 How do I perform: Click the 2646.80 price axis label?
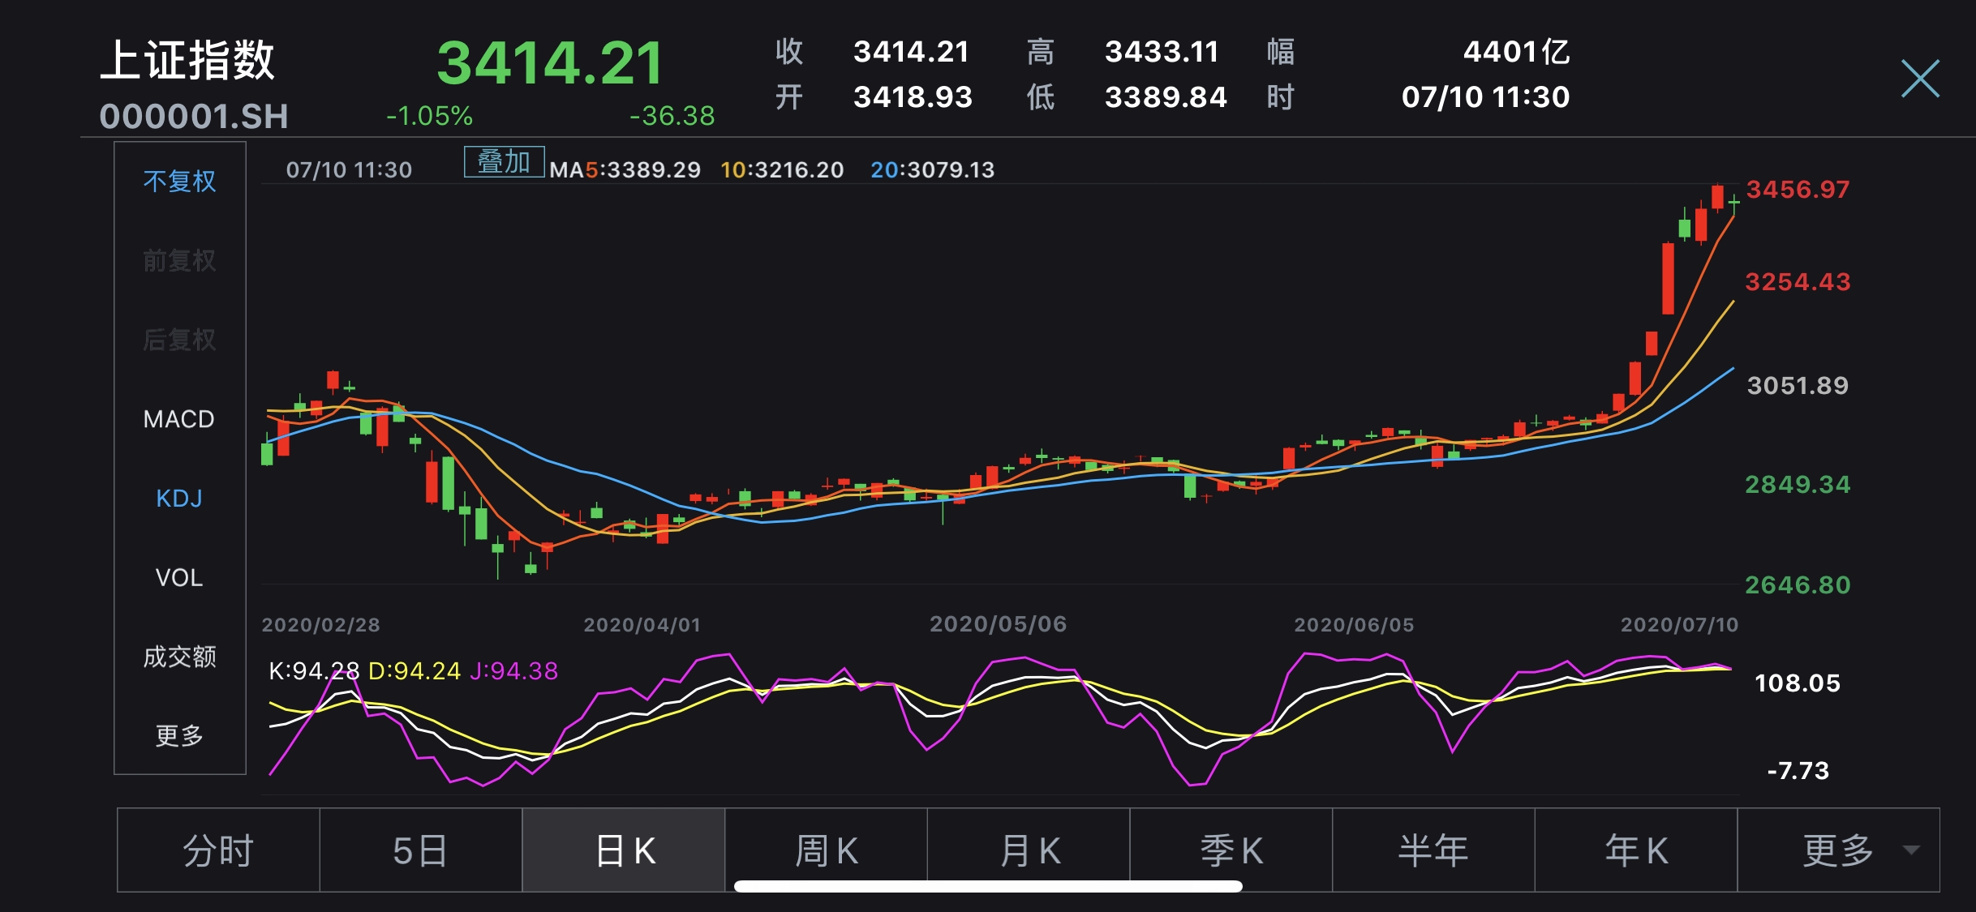1798,585
